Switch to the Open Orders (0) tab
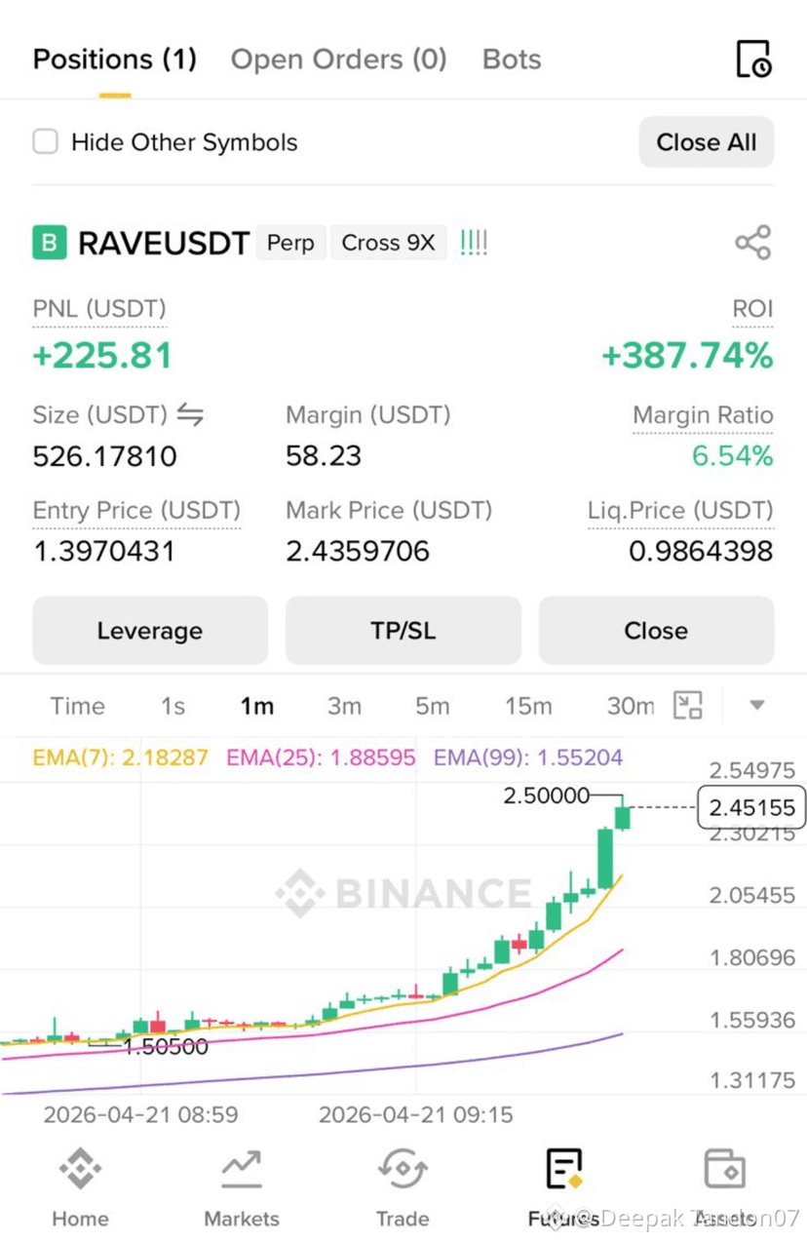Screen dimensions: 807x1242 point(338,59)
